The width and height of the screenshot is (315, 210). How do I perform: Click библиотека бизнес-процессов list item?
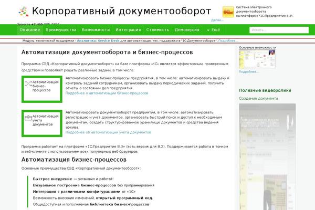pos(91,204)
